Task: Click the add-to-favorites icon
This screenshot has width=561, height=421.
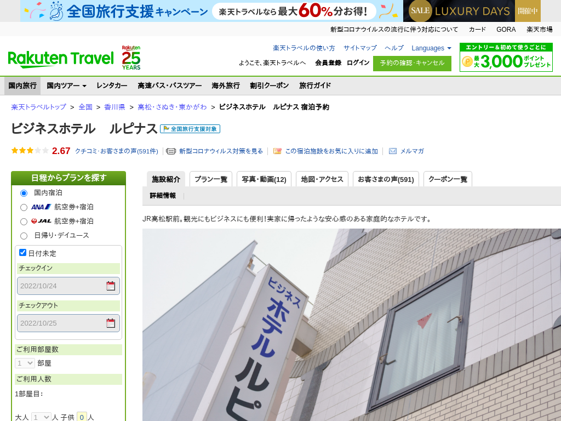Action: [x=277, y=151]
